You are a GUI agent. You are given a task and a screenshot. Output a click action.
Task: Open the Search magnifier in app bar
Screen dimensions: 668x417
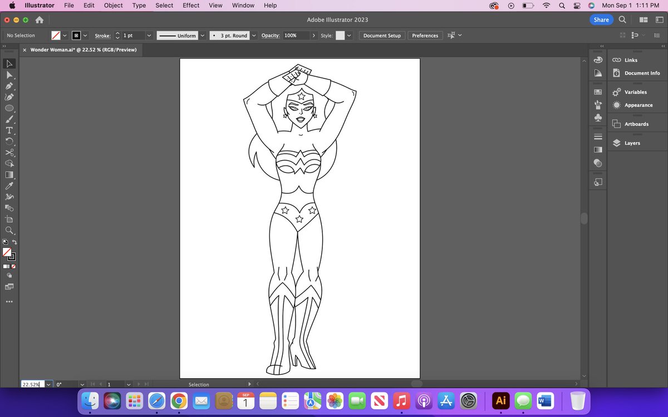622,19
